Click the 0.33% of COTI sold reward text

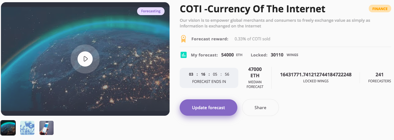(252, 39)
